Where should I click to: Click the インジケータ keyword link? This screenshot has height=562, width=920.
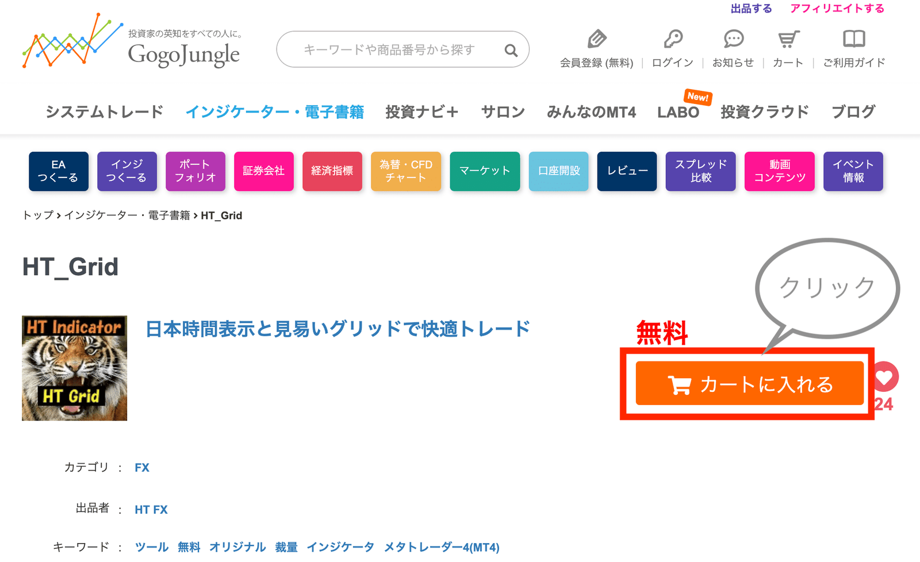340,547
